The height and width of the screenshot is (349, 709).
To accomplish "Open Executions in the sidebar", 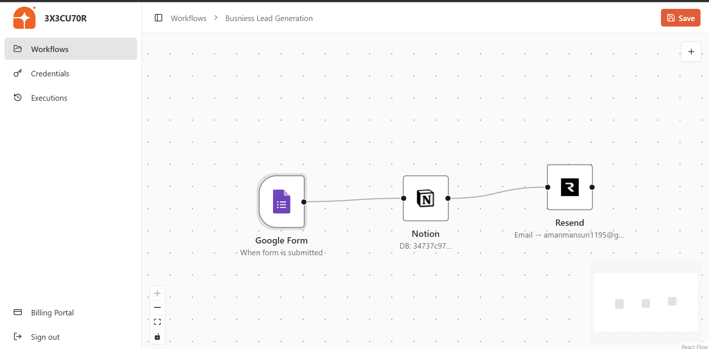I will pos(71,97).
